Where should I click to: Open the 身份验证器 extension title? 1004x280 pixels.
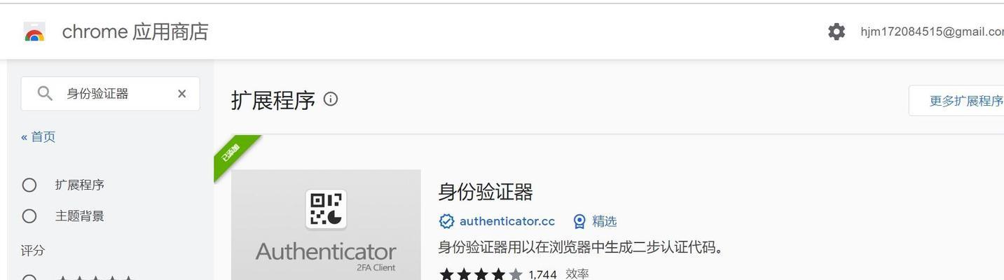click(486, 192)
